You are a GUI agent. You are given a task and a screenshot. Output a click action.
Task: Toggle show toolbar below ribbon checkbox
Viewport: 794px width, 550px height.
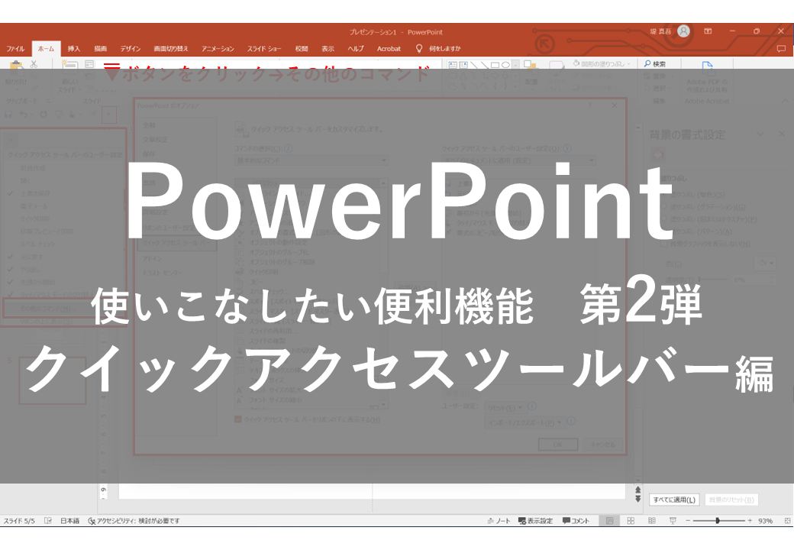point(238,419)
